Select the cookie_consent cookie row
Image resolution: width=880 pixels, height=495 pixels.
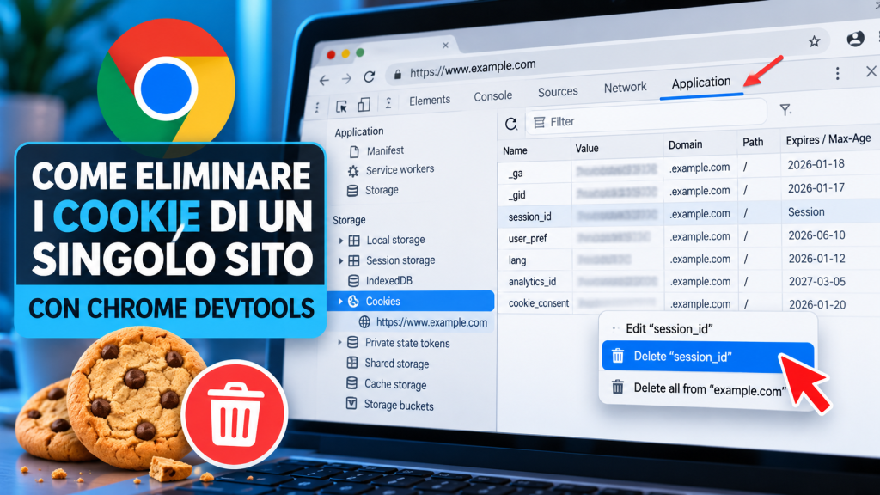click(688, 303)
